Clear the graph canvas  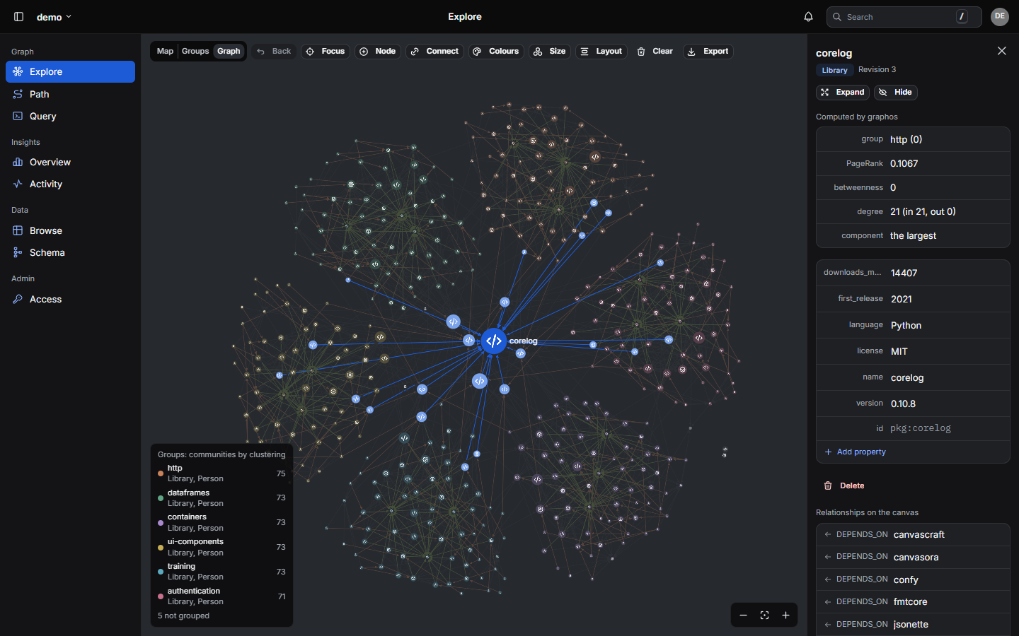click(x=655, y=52)
